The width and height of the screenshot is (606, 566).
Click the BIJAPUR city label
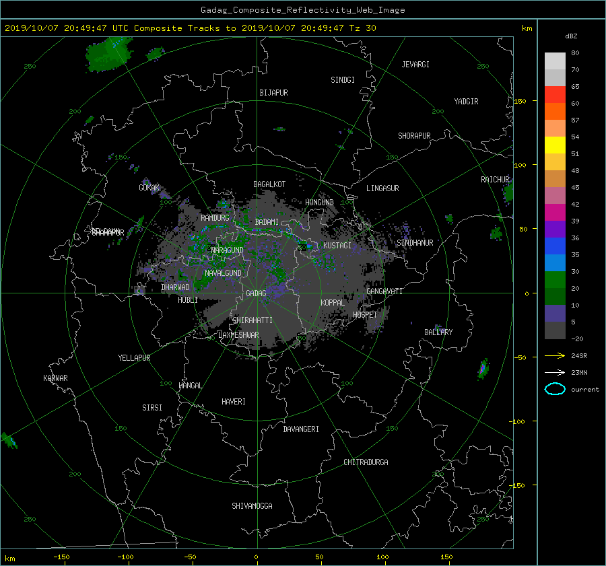click(273, 93)
